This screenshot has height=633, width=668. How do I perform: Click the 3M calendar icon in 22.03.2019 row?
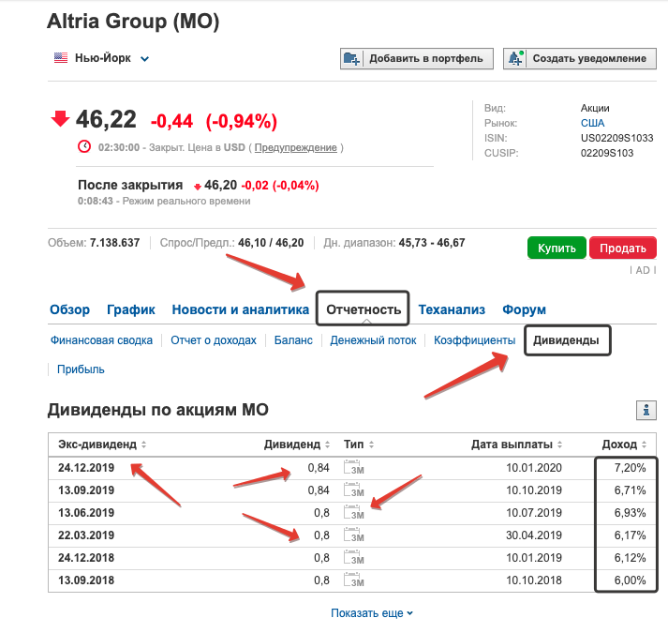pos(354,535)
